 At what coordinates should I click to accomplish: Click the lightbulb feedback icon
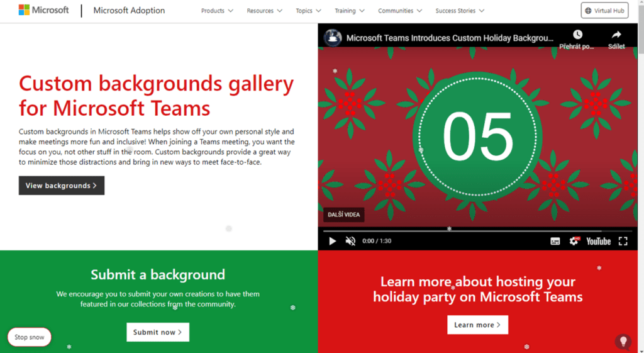(623, 342)
